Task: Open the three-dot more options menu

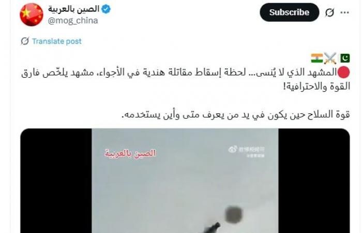Action: [345, 12]
